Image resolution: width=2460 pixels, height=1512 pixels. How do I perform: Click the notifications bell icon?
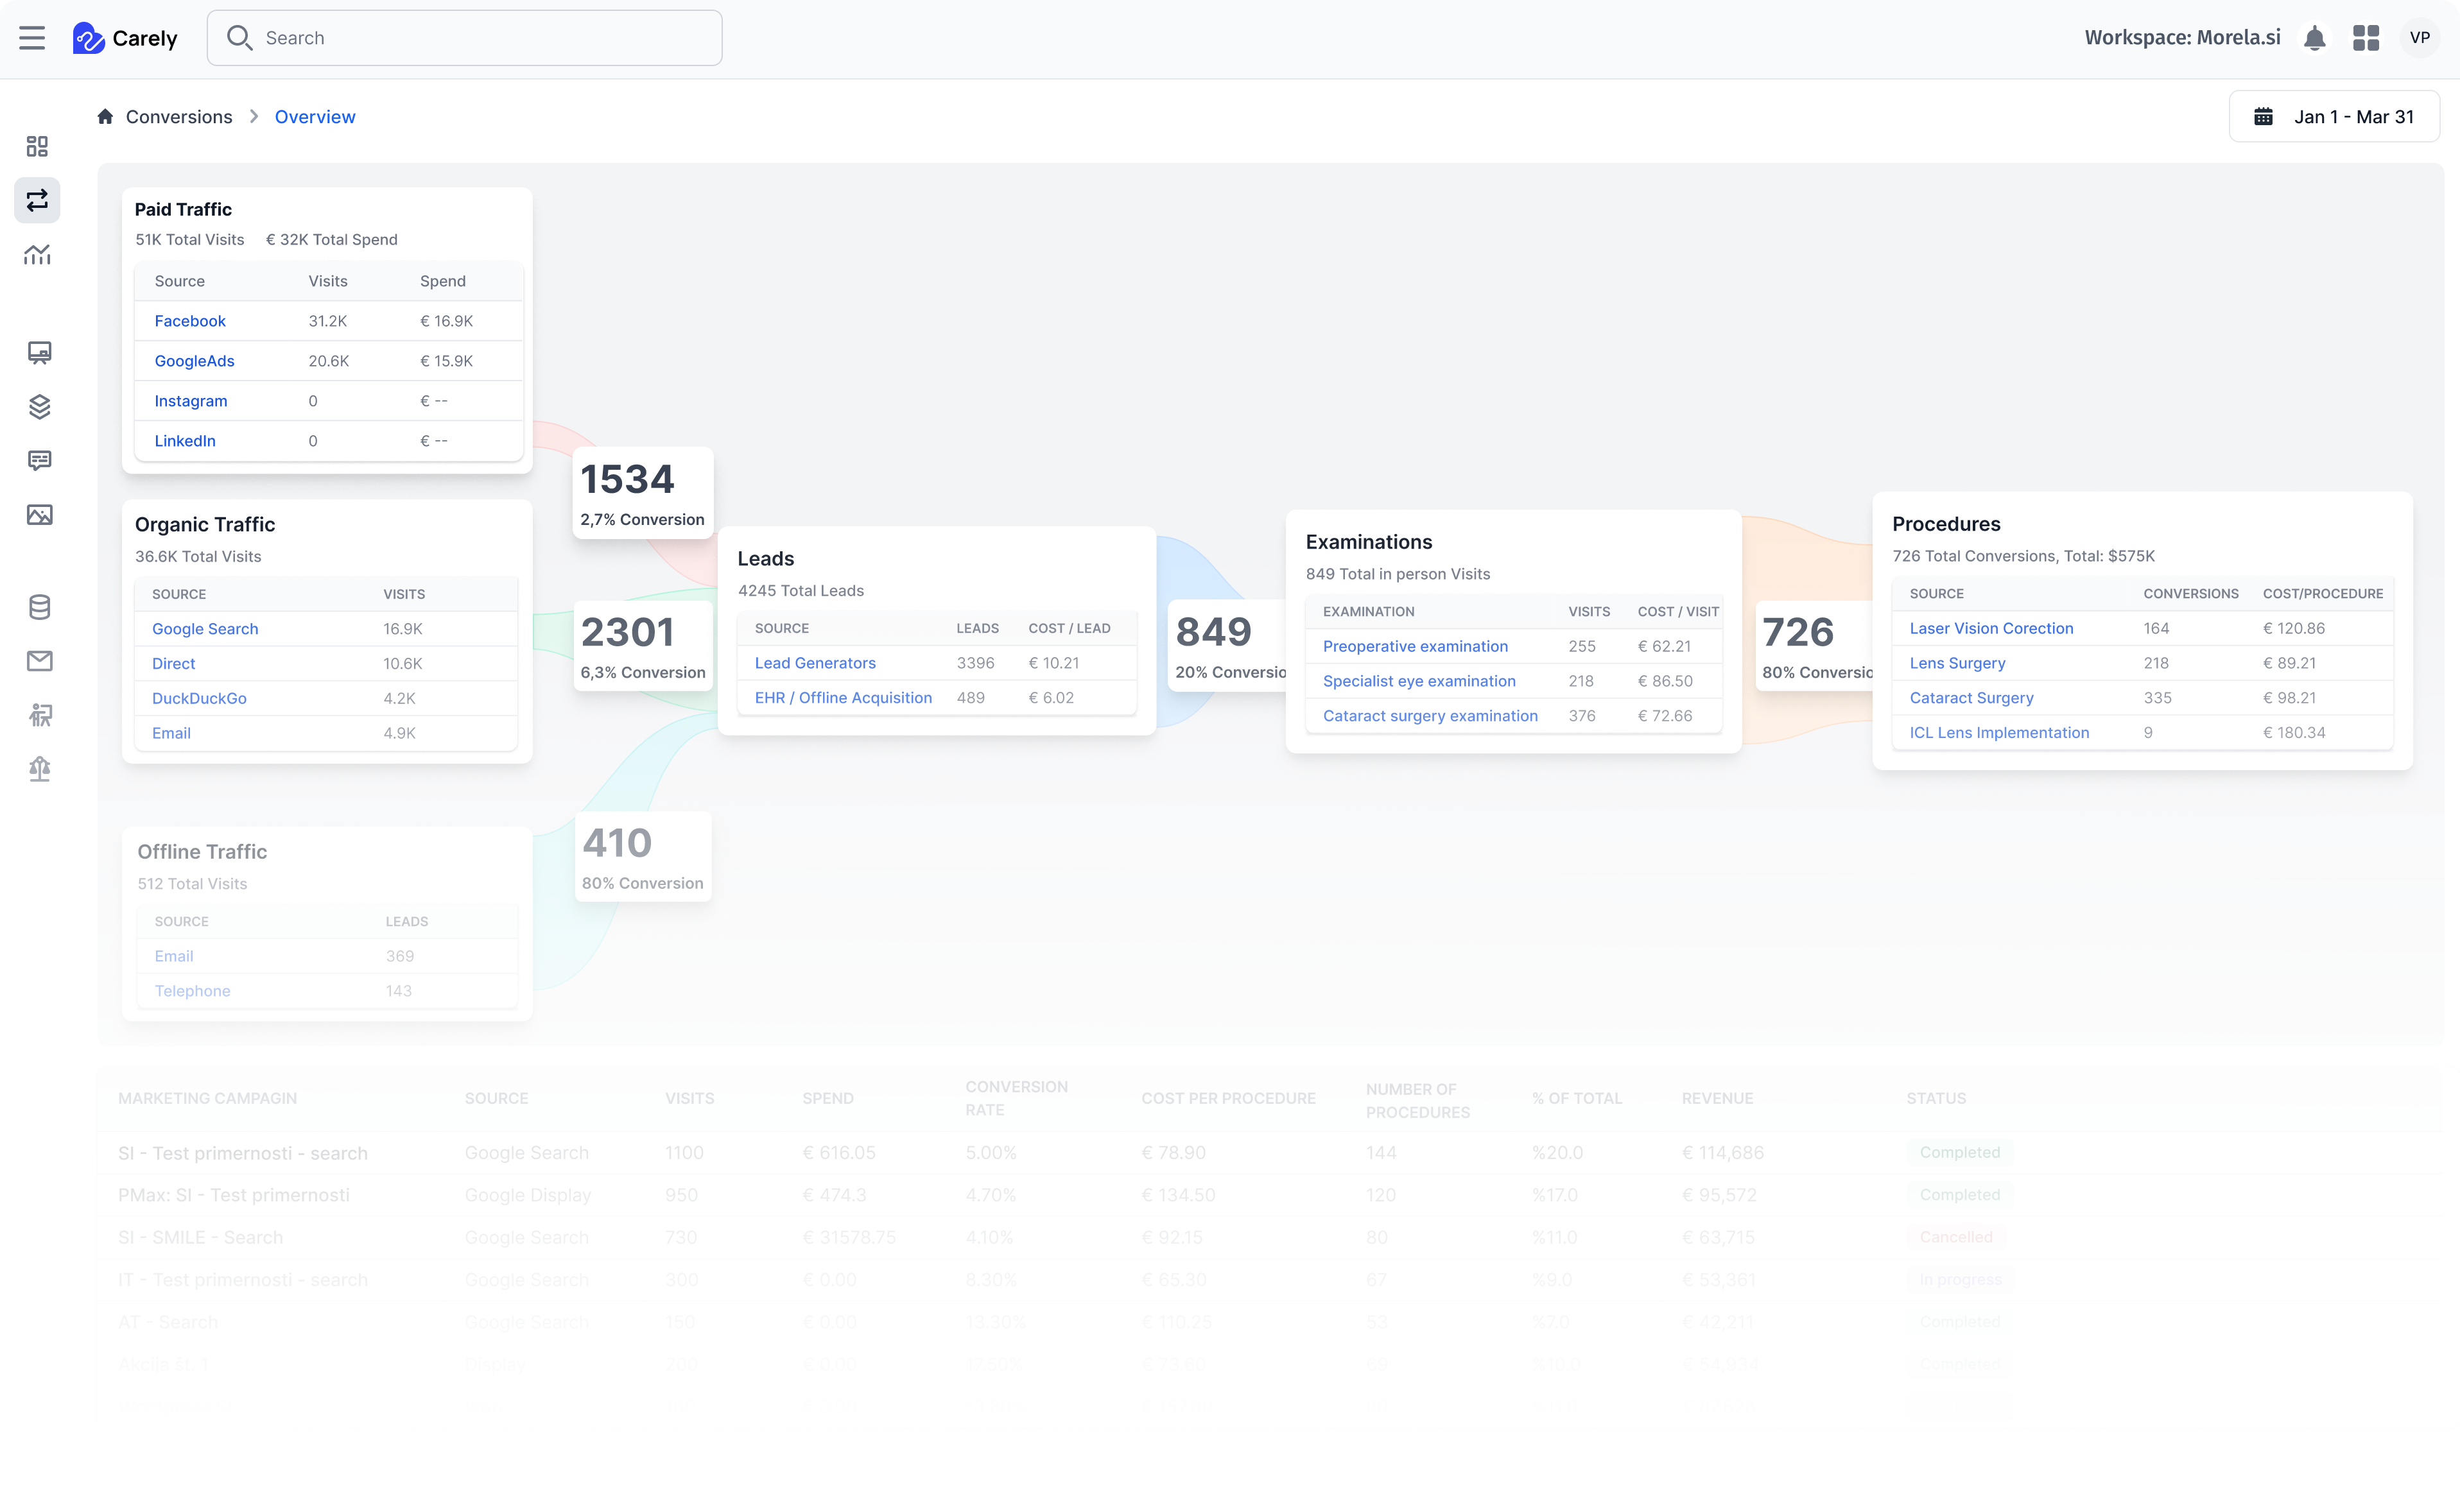2314,38
